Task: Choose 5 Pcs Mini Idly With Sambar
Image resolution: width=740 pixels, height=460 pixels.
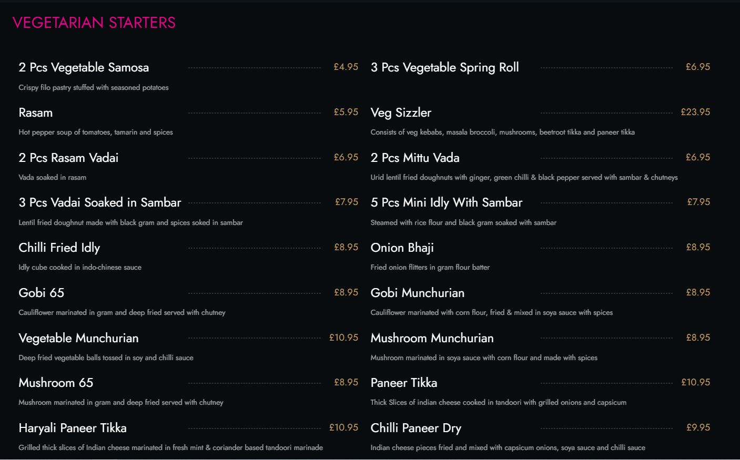Action: pyautogui.click(x=447, y=202)
